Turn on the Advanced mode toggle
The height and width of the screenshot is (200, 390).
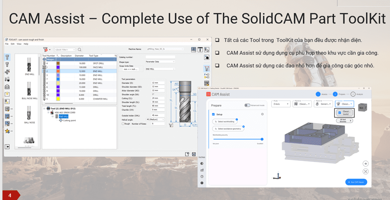[x=247, y=105]
